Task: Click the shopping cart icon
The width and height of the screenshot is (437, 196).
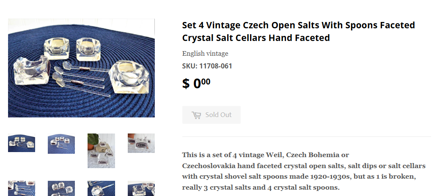Action: click(x=196, y=115)
